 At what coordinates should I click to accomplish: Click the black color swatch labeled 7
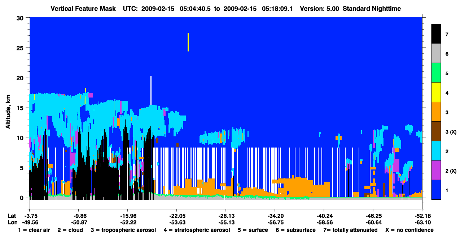[x=436, y=34]
